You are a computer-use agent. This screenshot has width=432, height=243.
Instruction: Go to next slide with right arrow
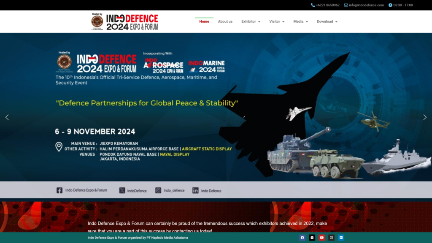tap(425, 117)
